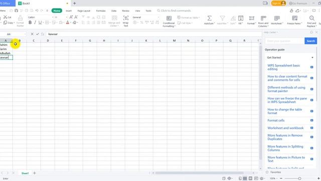Open 'How to change the table format' link
Viewport: 321px width, 181px height.
tap(284, 111)
